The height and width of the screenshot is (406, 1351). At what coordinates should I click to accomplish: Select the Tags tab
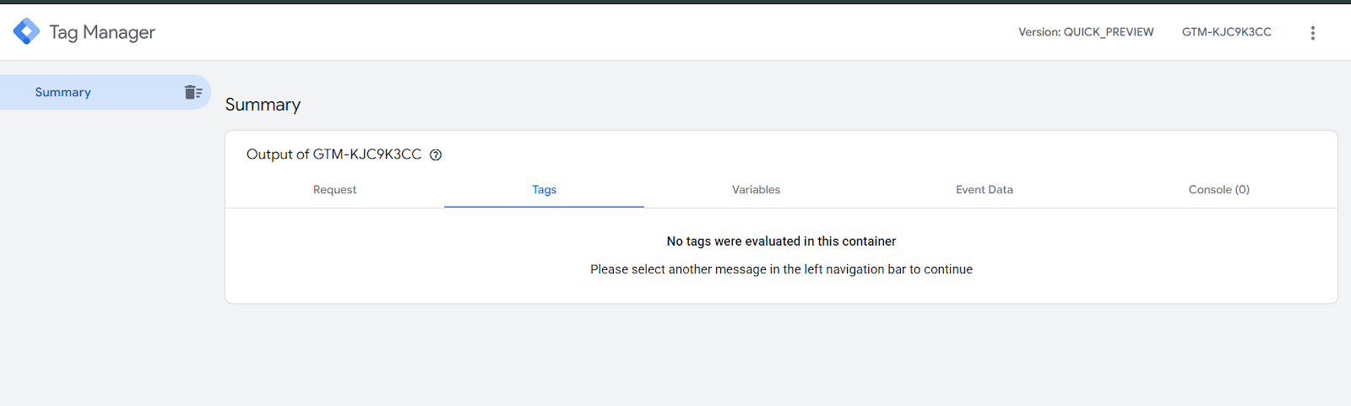(x=544, y=190)
